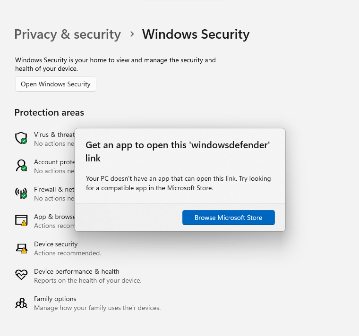Click the Account protection person icon
This screenshot has height=336, width=359.
coord(21,165)
